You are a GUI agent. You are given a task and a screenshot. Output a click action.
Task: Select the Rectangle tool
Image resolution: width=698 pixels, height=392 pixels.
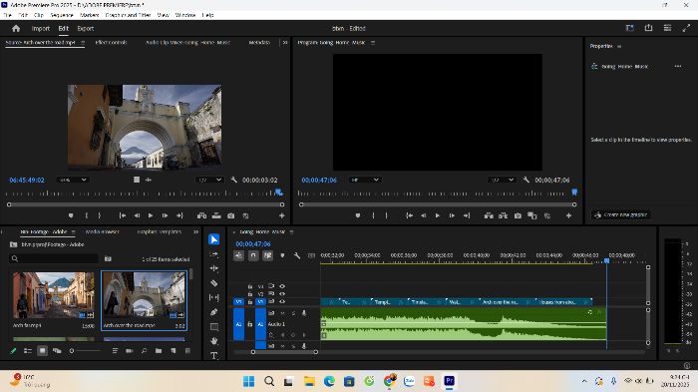[x=214, y=326]
